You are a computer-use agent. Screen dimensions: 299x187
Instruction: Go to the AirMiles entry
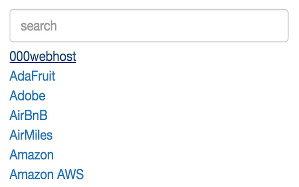[x=31, y=135]
